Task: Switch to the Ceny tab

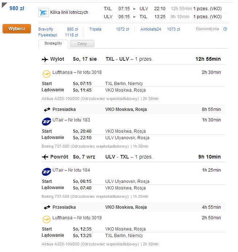Action: click(82, 44)
